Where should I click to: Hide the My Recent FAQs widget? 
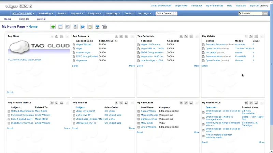pyautogui.click(x=256, y=103)
